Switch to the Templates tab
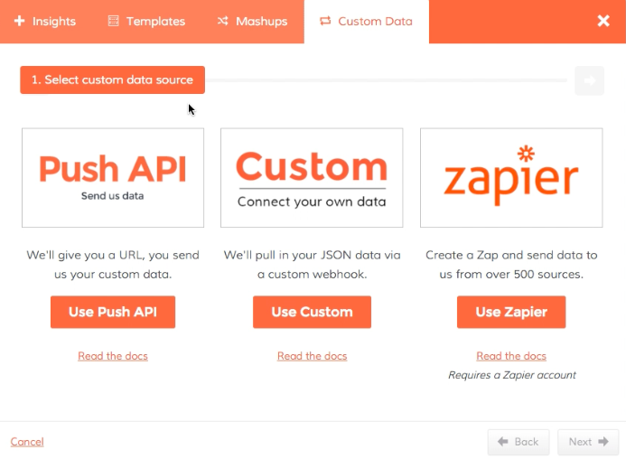 click(146, 21)
